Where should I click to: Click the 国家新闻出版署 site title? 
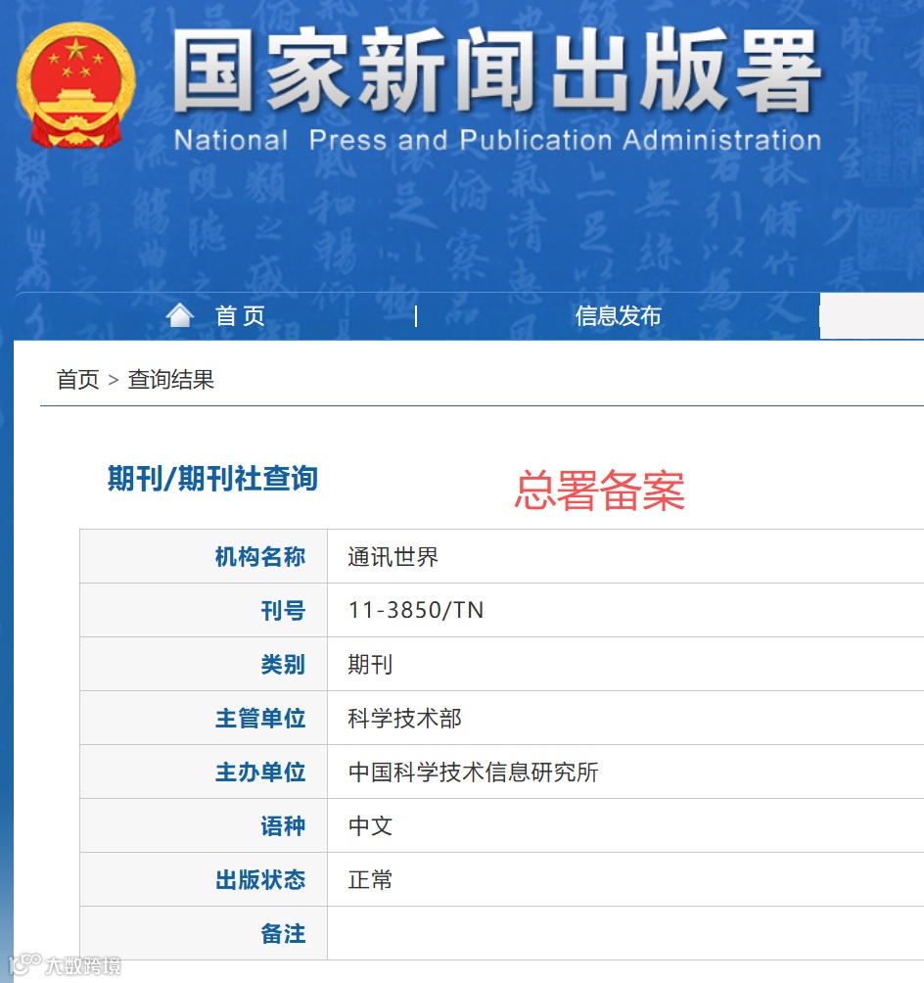(x=496, y=70)
